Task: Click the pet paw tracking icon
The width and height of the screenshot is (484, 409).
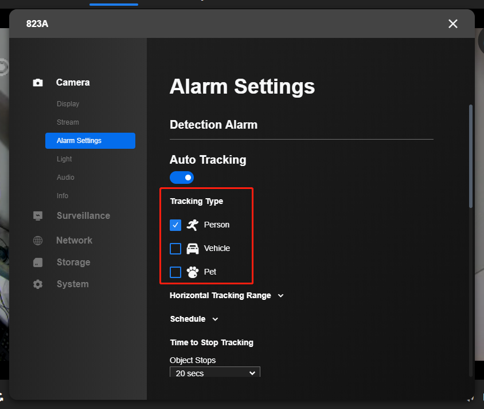Action: coord(193,272)
